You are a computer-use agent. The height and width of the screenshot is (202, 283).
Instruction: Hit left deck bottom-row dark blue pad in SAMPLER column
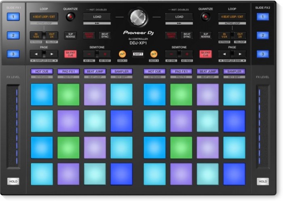(x=121, y=174)
